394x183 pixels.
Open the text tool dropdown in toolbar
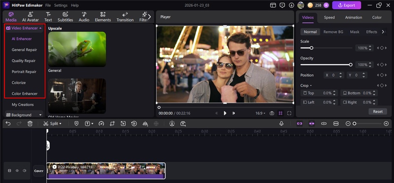click(x=93, y=124)
